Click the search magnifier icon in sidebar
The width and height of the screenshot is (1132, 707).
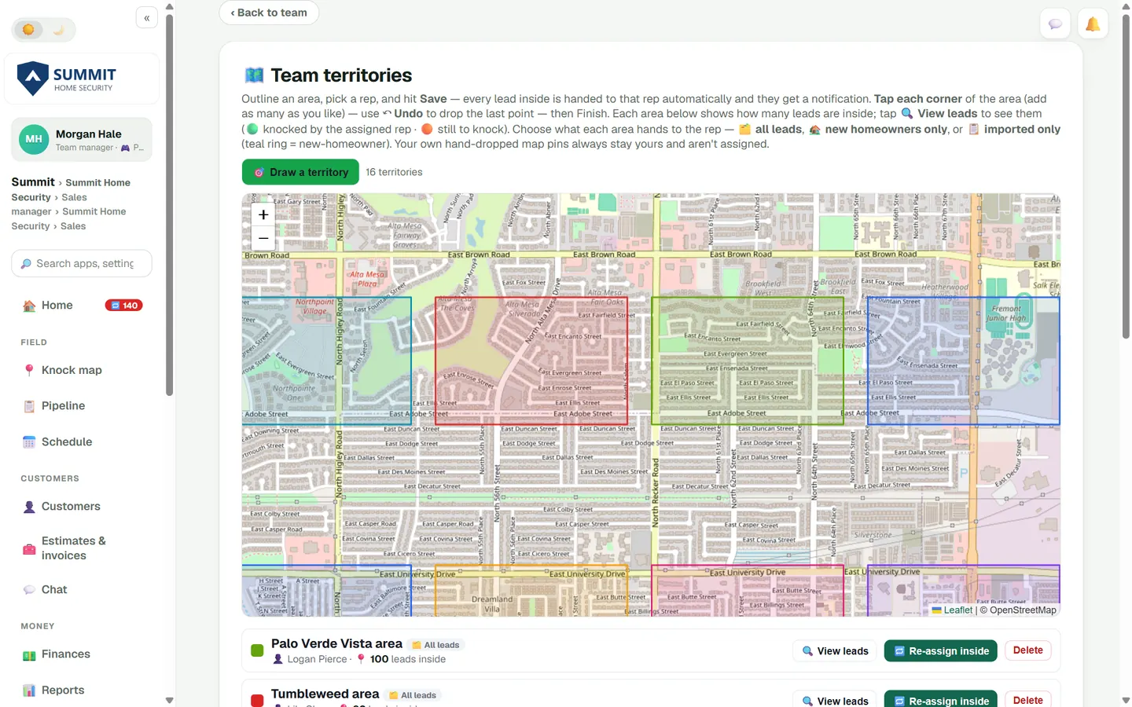click(26, 264)
